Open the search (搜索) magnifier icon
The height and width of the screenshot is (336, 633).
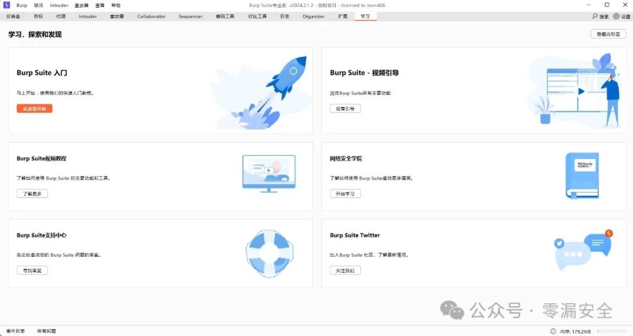pyautogui.click(x=595, y=16)
